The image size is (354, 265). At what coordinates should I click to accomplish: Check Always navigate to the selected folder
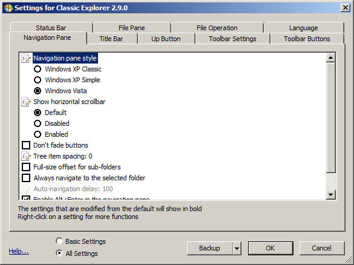pyautogui.click(x=26, y=178)
